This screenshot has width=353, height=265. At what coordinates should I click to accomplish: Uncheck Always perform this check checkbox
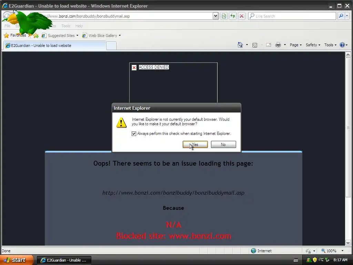click(x=134, y=134)
